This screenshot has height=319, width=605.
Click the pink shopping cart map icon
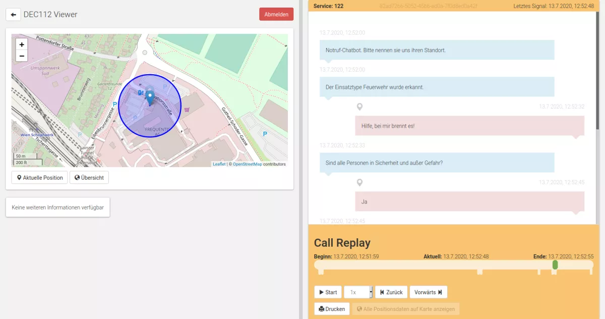click(x=187, y=110)
